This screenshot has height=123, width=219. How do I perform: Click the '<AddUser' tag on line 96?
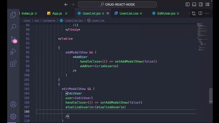(x=80, y=57)
